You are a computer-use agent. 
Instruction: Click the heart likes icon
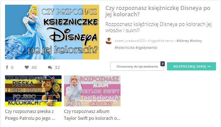(27, 67)
